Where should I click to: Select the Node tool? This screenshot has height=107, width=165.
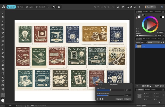click(3, 21)
